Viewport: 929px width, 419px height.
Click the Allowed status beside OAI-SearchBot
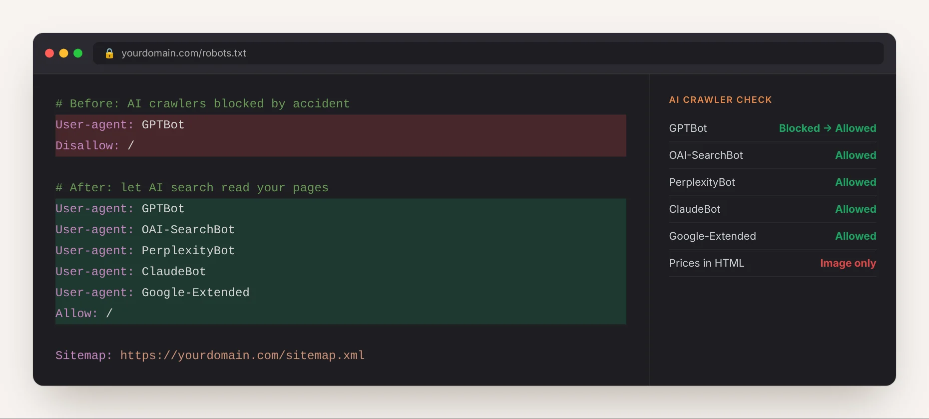(x=856, y=155)
